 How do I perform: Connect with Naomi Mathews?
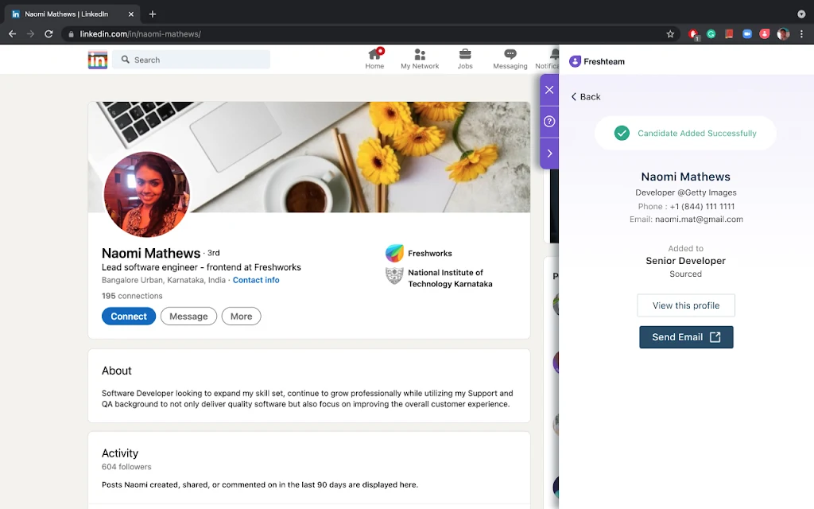(x=128, y=317)
